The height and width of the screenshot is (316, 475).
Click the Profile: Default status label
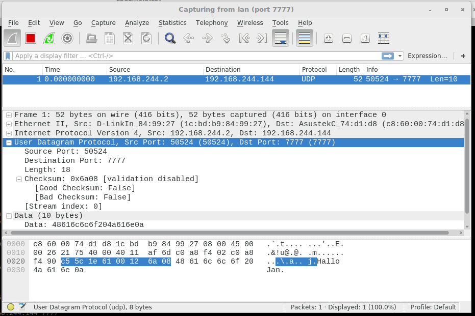433,307
